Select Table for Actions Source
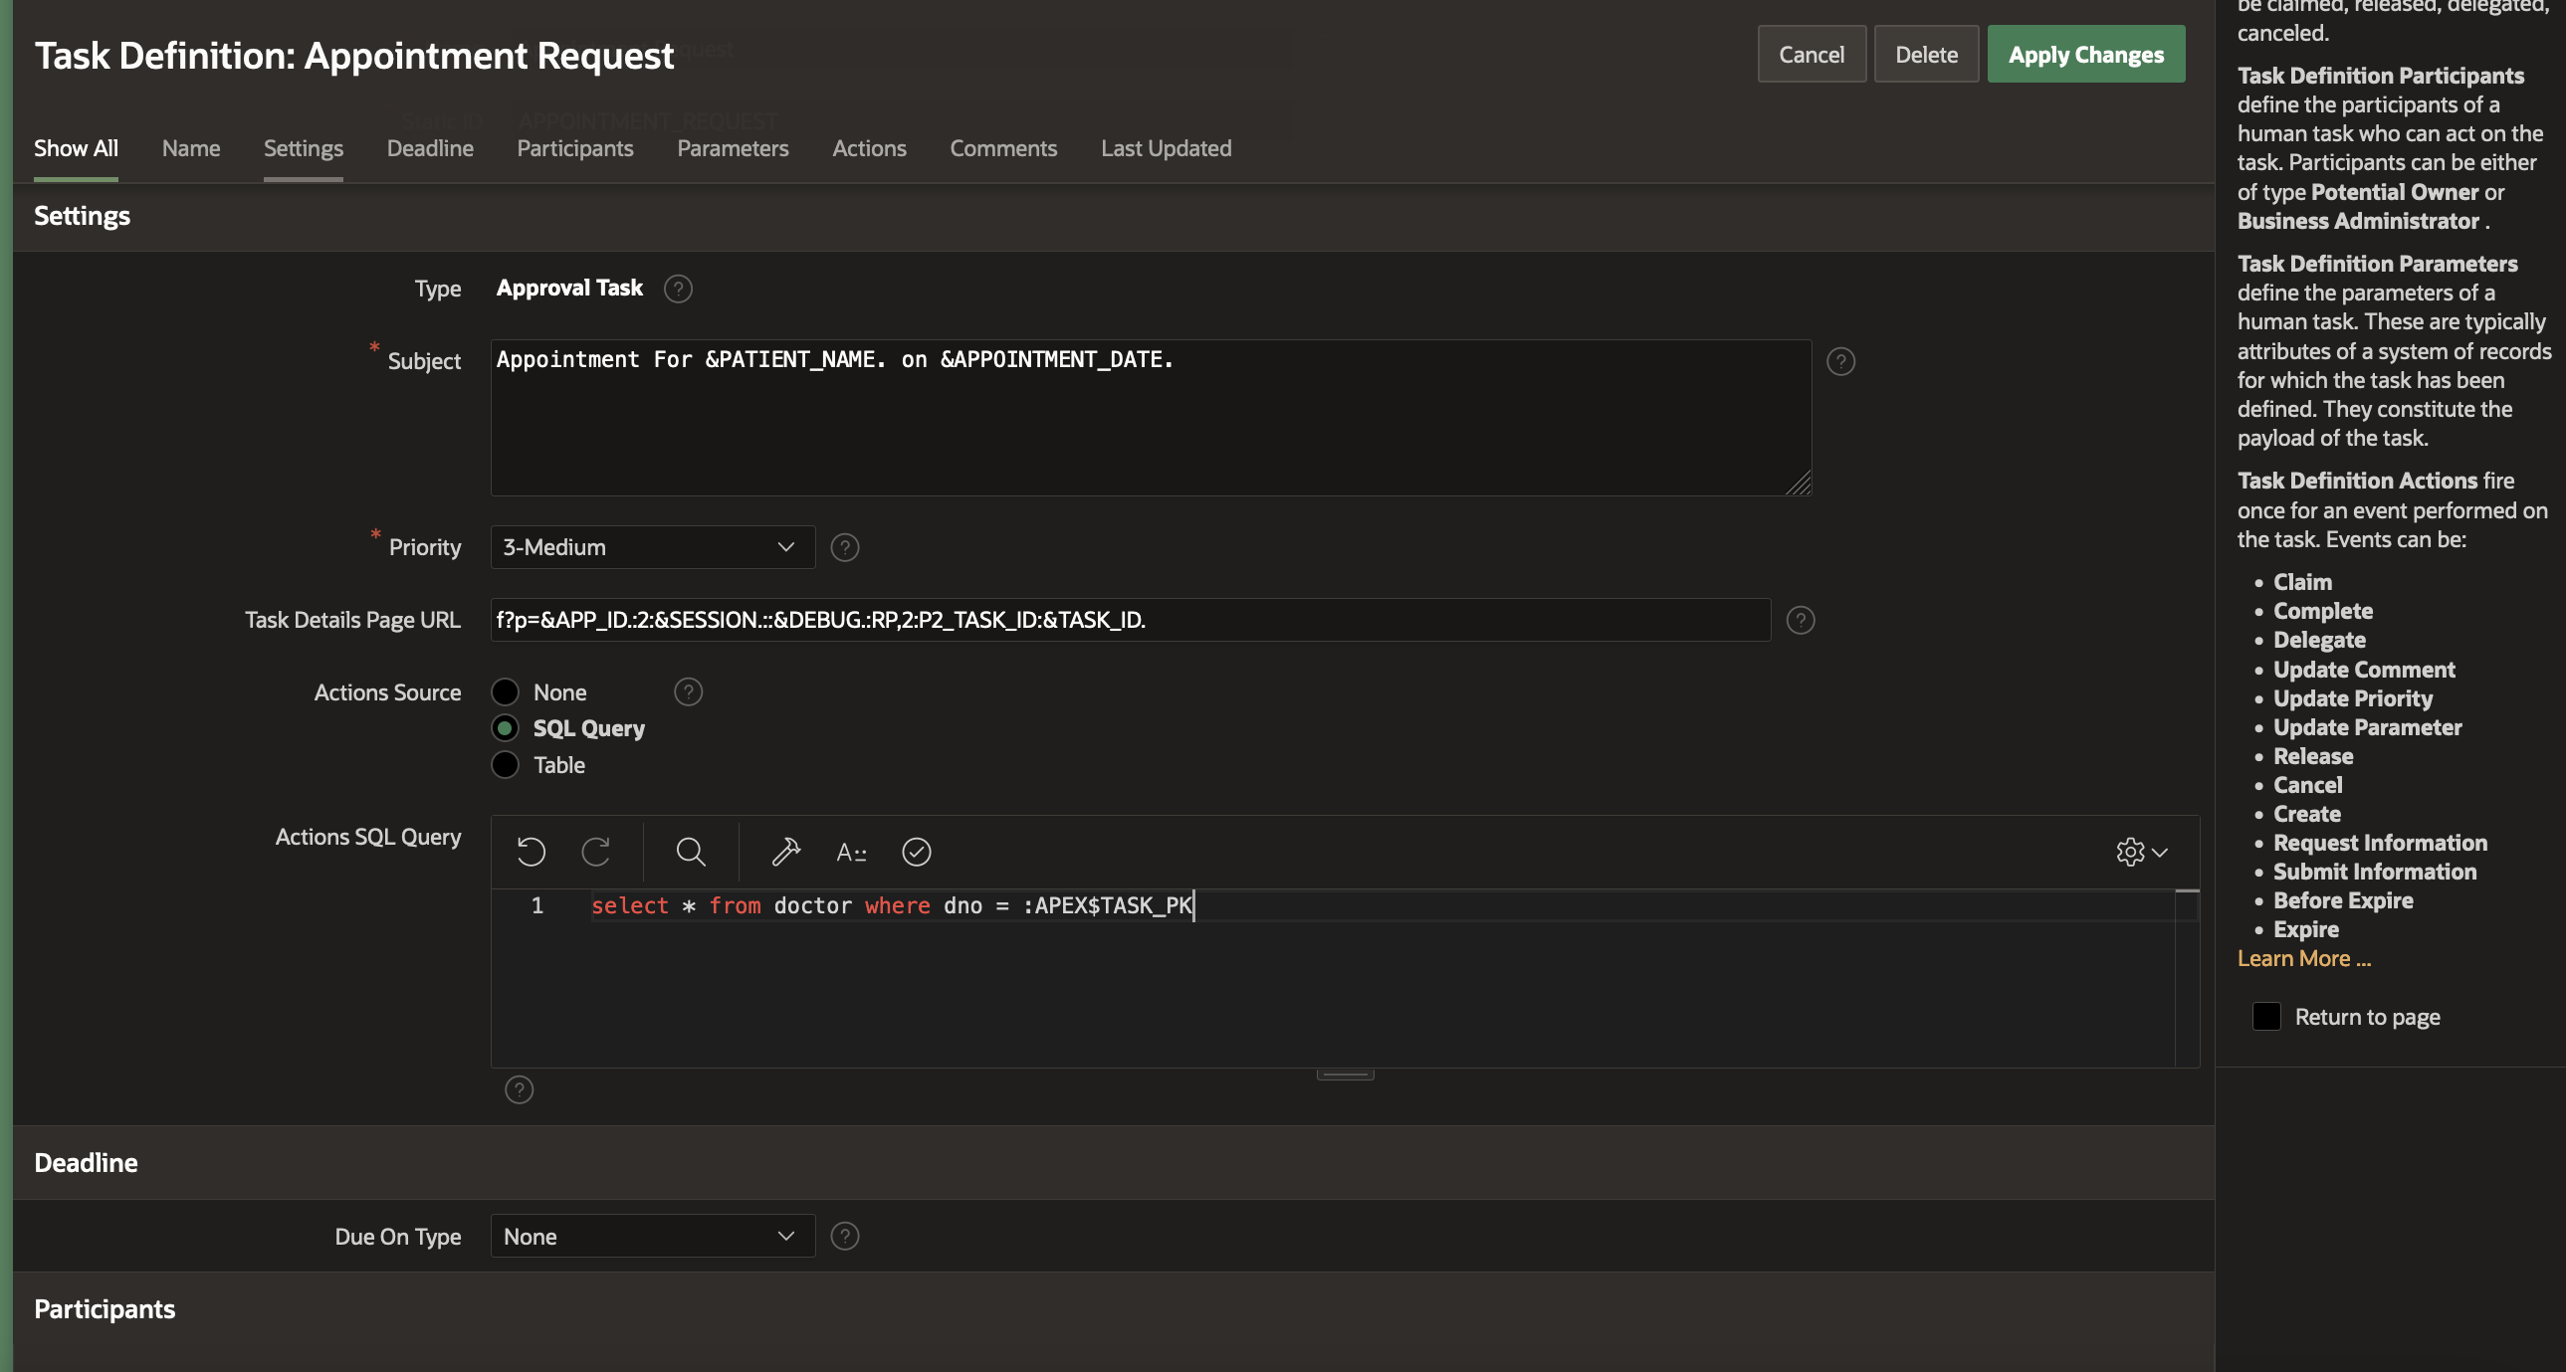 (x=506, y=765)
